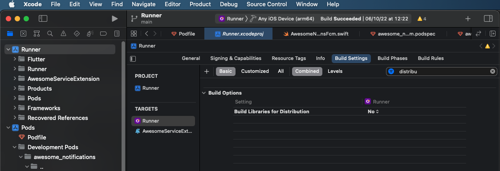Expand the Frameworks folder
This screenshot has height=171, width=500.
click(15, 108)
